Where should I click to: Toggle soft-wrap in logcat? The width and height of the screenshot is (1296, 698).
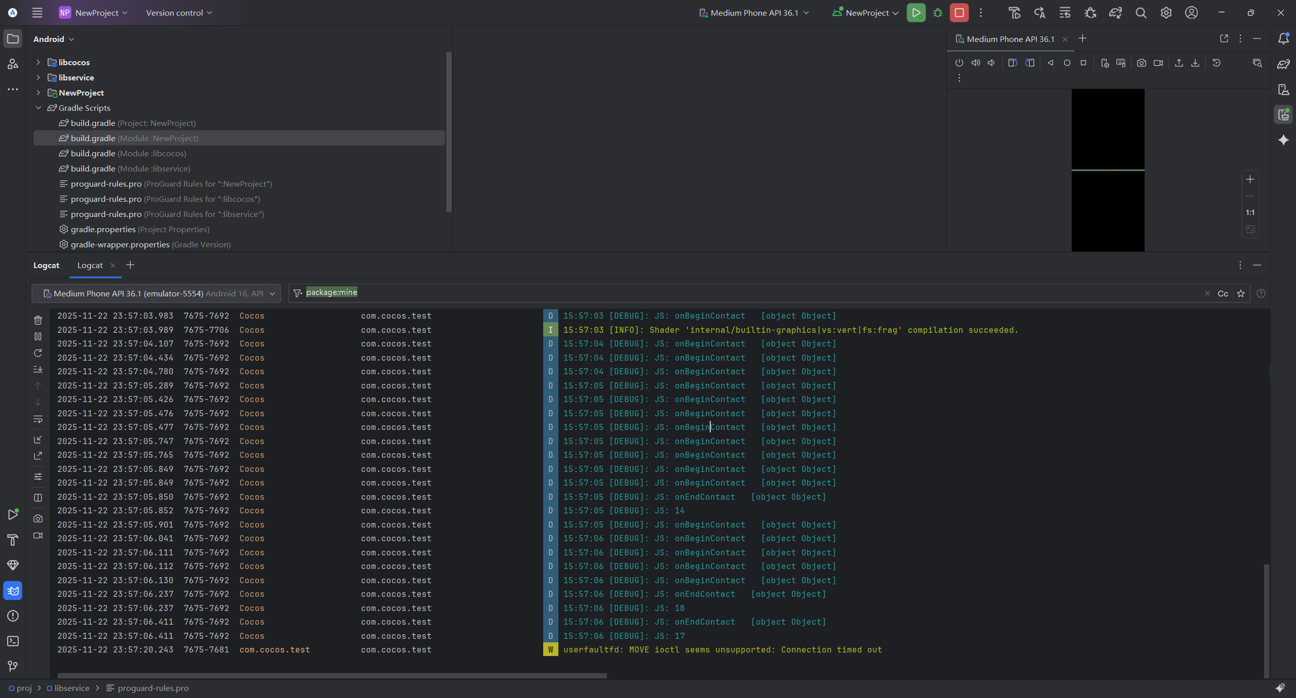tap(38, 419)
